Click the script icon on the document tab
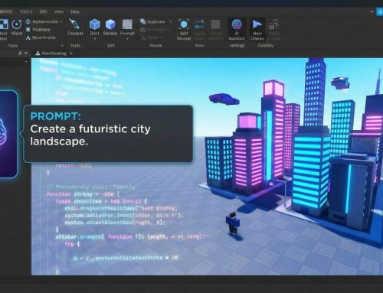 pyautogui.click(x=38, y=54)
